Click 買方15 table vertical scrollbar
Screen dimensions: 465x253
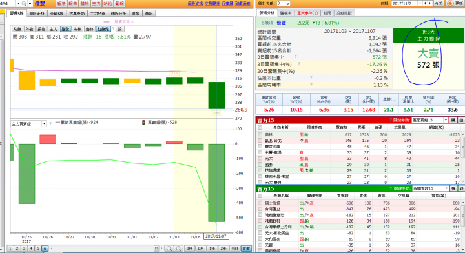click(x=463, y=157)
